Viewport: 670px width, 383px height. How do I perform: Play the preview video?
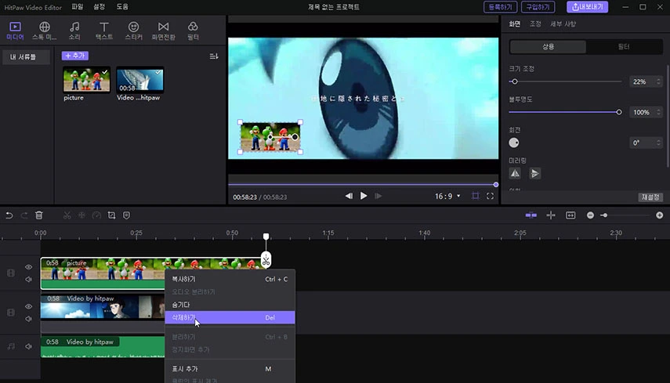tap(364, 196)
